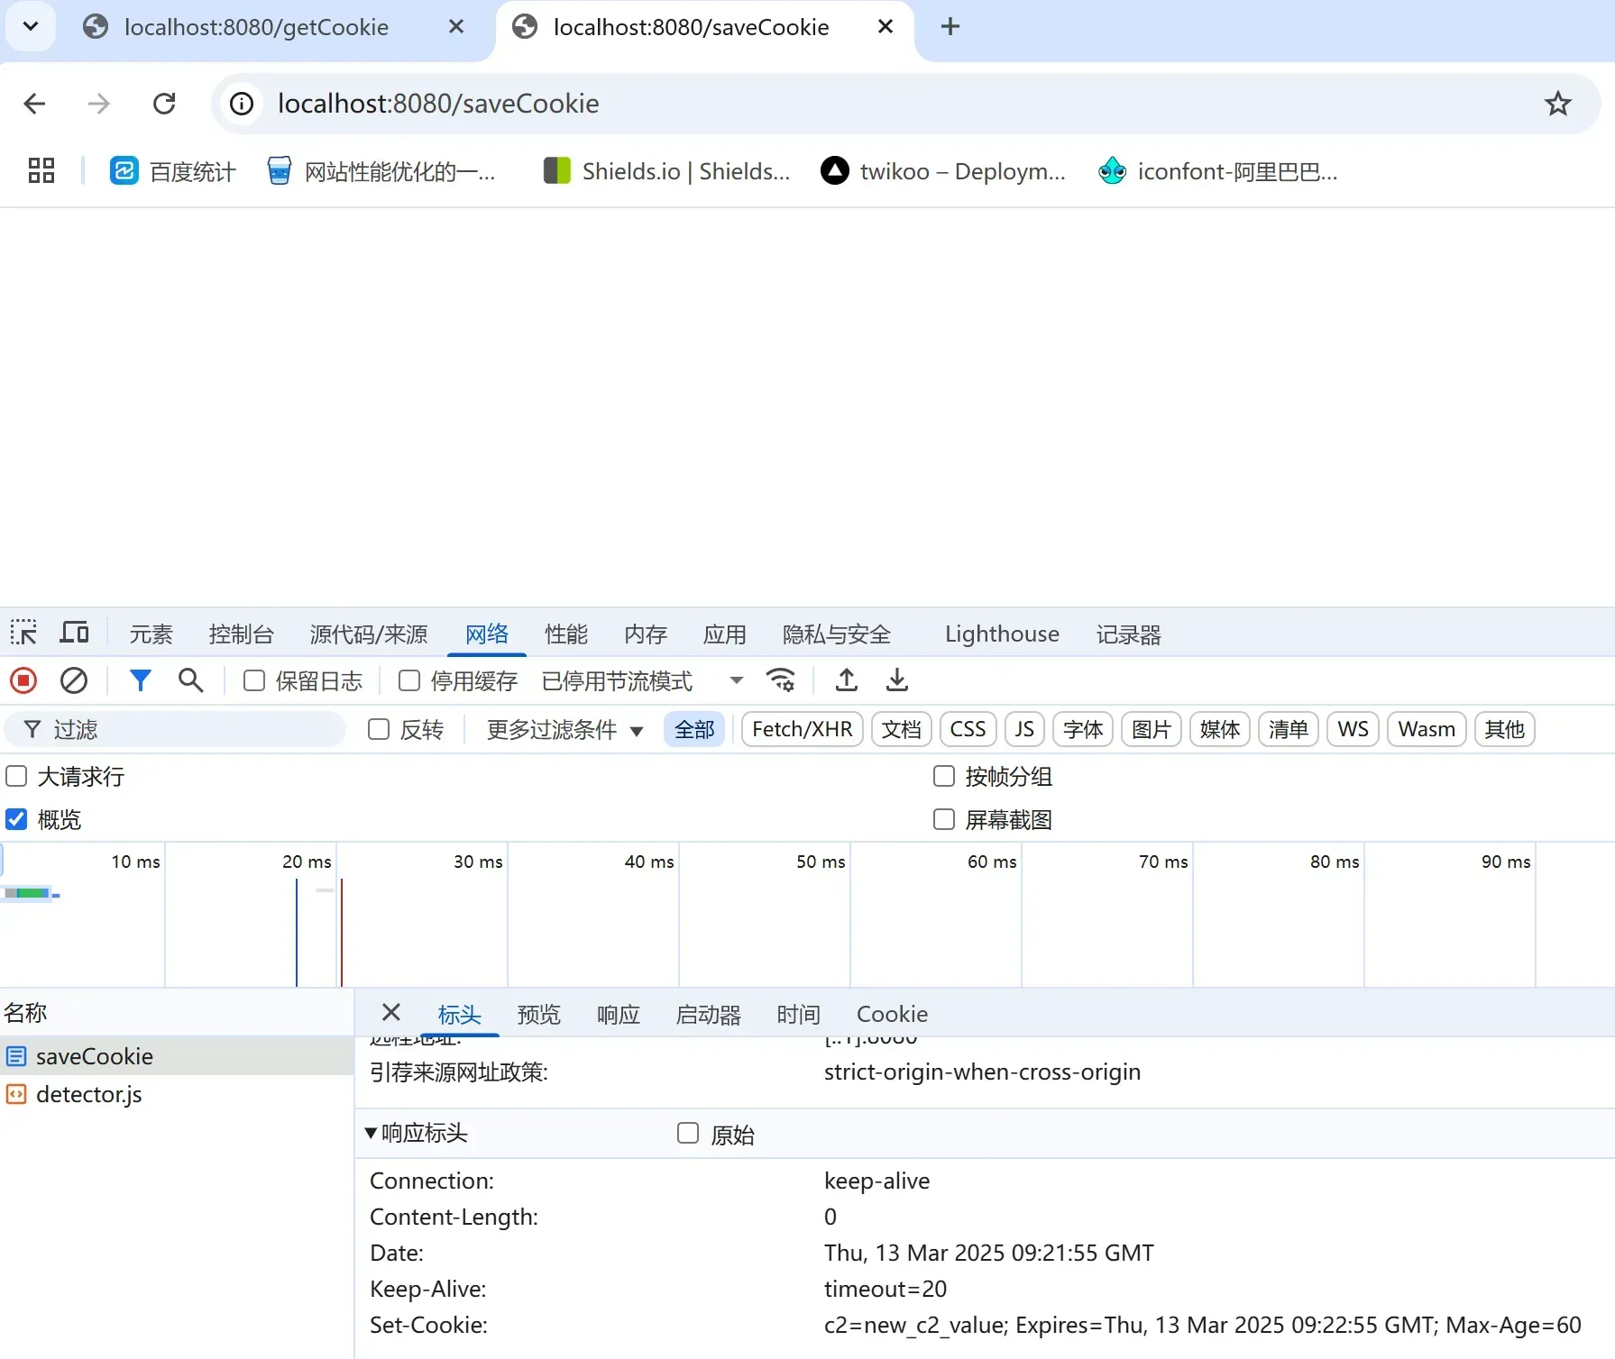Toggle the network filter funnel icon
Screen dimensions: 1615x1359
click(140, 680)
